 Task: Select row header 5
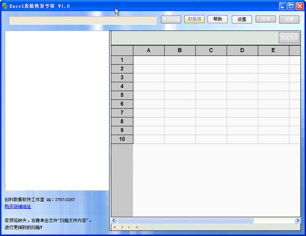[x=122, y=95]
